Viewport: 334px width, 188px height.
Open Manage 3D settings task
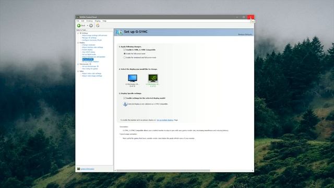click(89, 38)
